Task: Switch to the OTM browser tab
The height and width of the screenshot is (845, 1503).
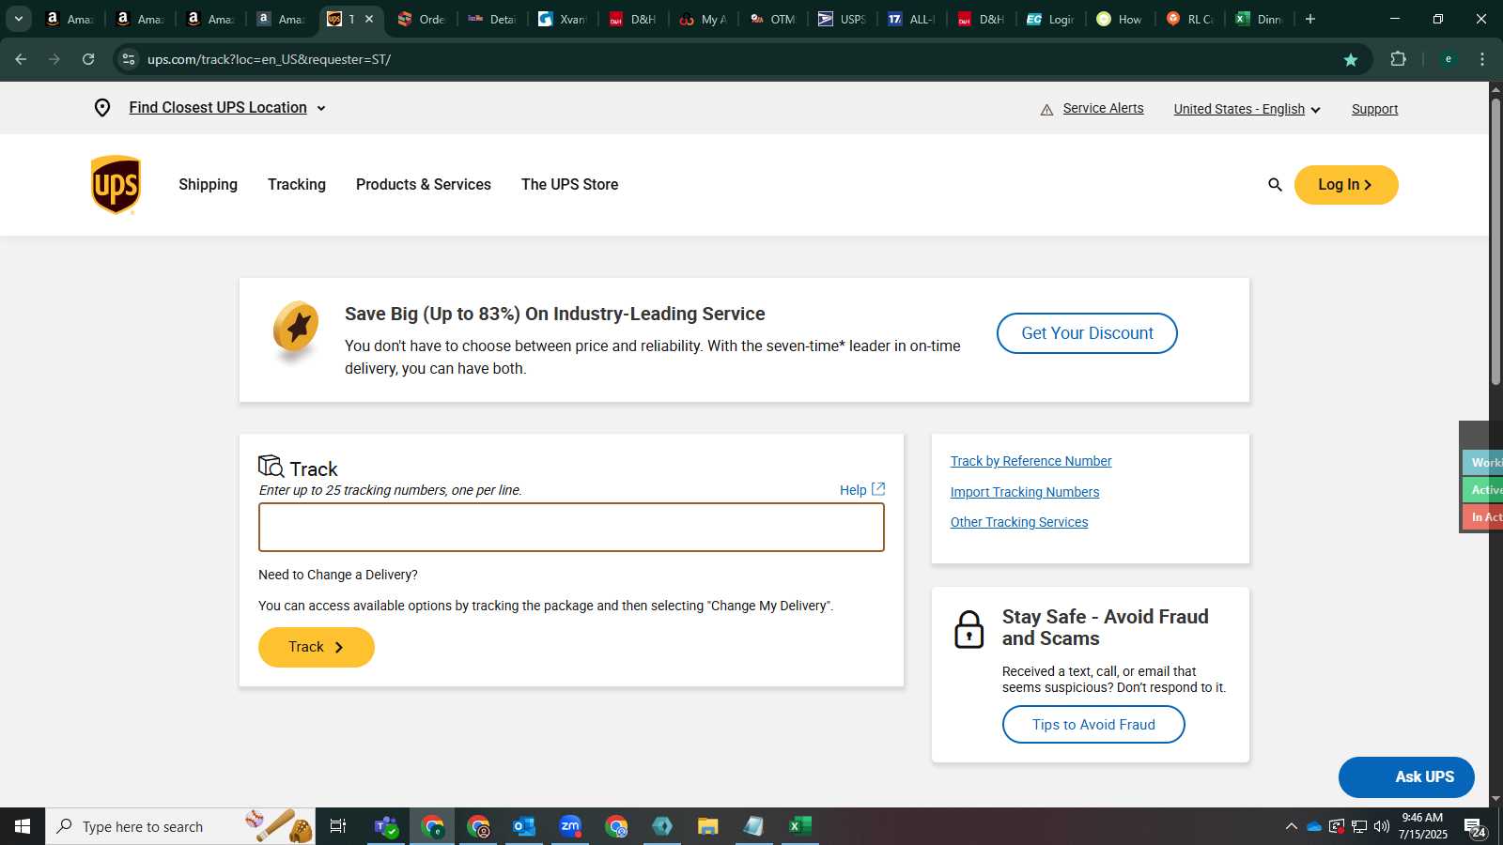Action: coord(772,19)
